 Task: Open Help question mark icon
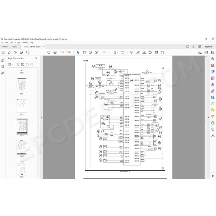[188, 47]
